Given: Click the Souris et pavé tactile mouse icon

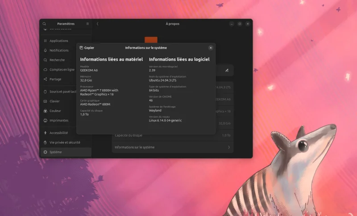Looking at the screenshot, I should click(45, 91).
